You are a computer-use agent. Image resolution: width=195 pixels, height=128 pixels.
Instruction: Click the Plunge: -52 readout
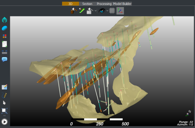point(186,122)
